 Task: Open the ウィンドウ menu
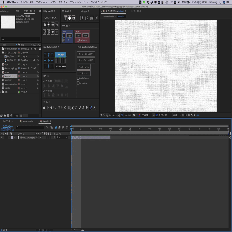[x=95, y=2]
